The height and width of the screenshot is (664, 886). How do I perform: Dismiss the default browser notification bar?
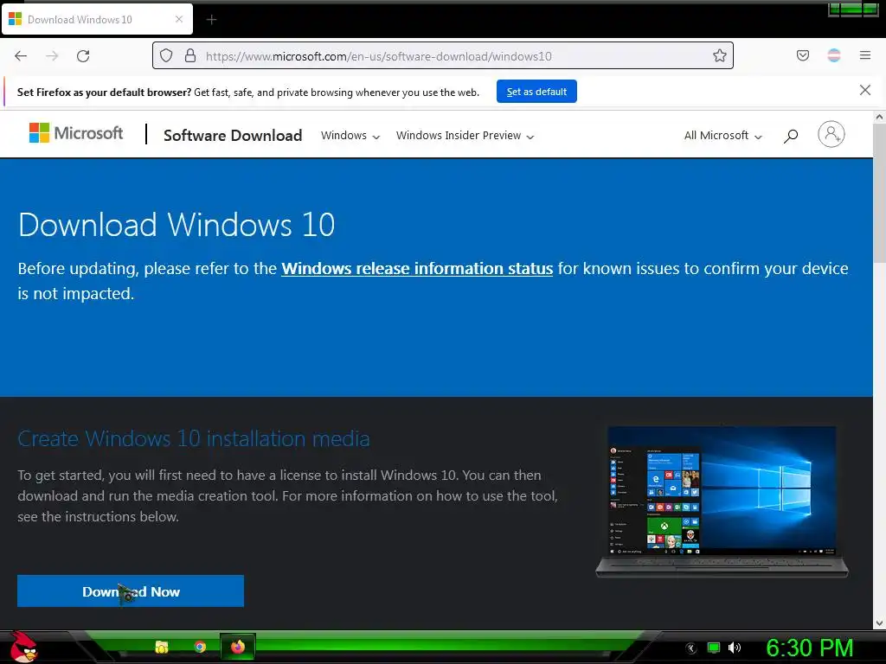[x=864, y=90]
